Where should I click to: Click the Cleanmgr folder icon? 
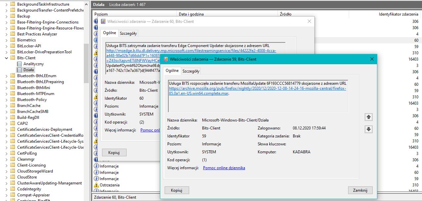(x=13, y=159)
